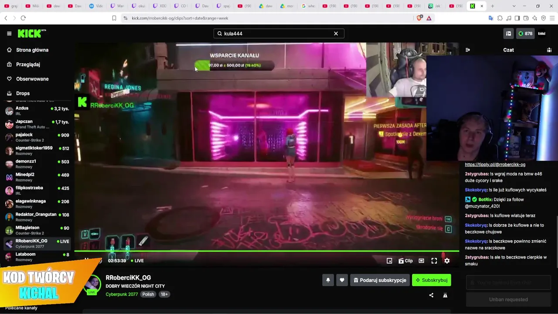This screenshot has width=558, height=314.
Task: Open the Brave Wallet icon
Action: coord(526,18)
